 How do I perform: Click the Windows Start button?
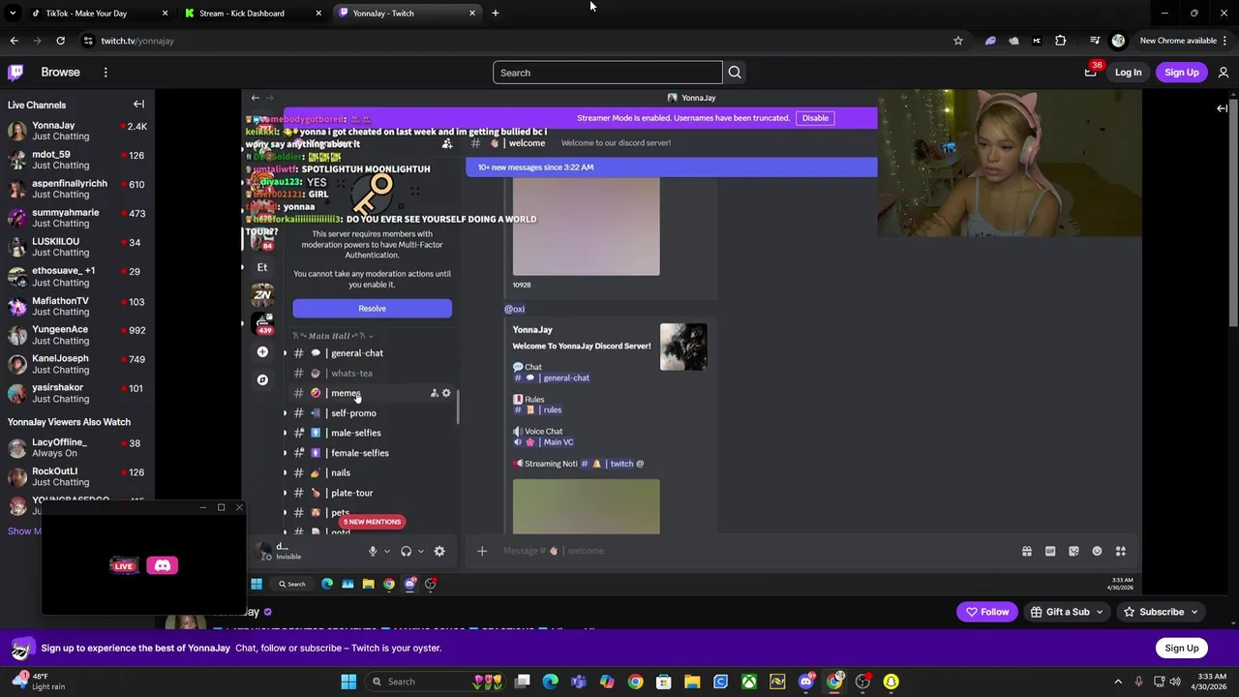point(348,682)
